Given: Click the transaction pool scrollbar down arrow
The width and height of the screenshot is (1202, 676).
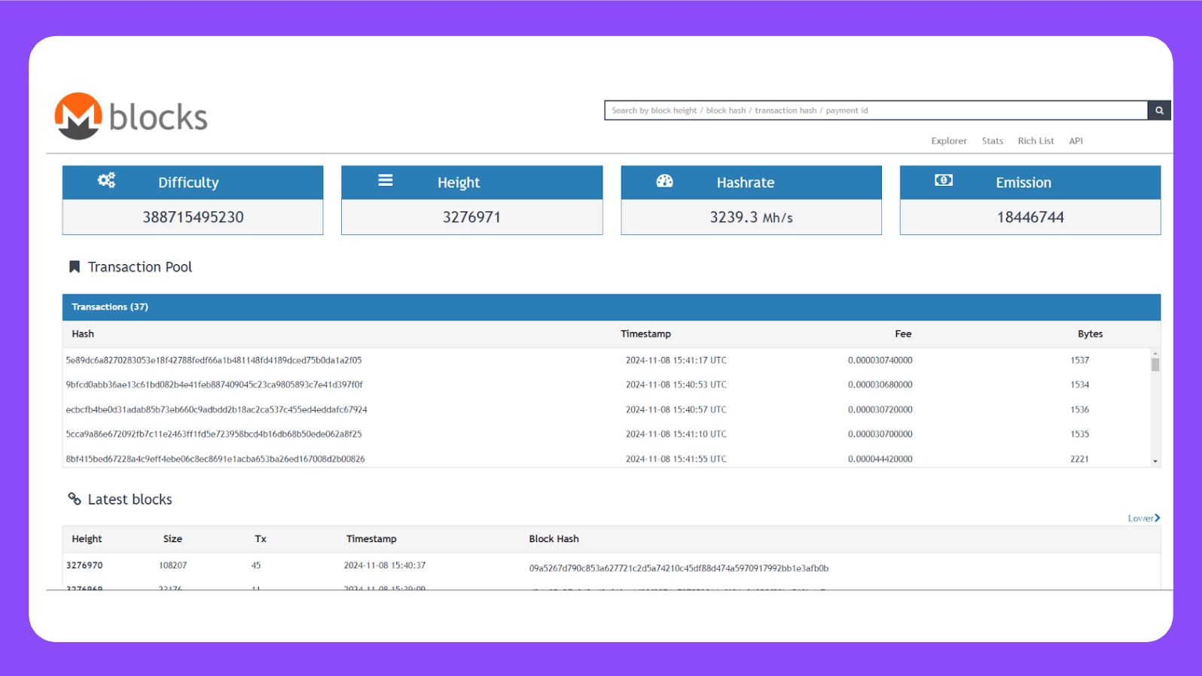Looking at the screenshot, I should [x=1155, y=461].
